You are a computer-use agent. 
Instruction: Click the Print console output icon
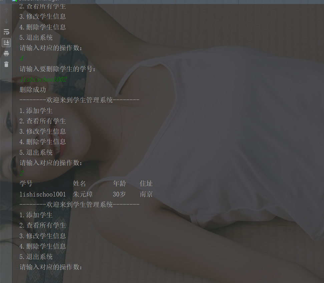pos(6,53)
